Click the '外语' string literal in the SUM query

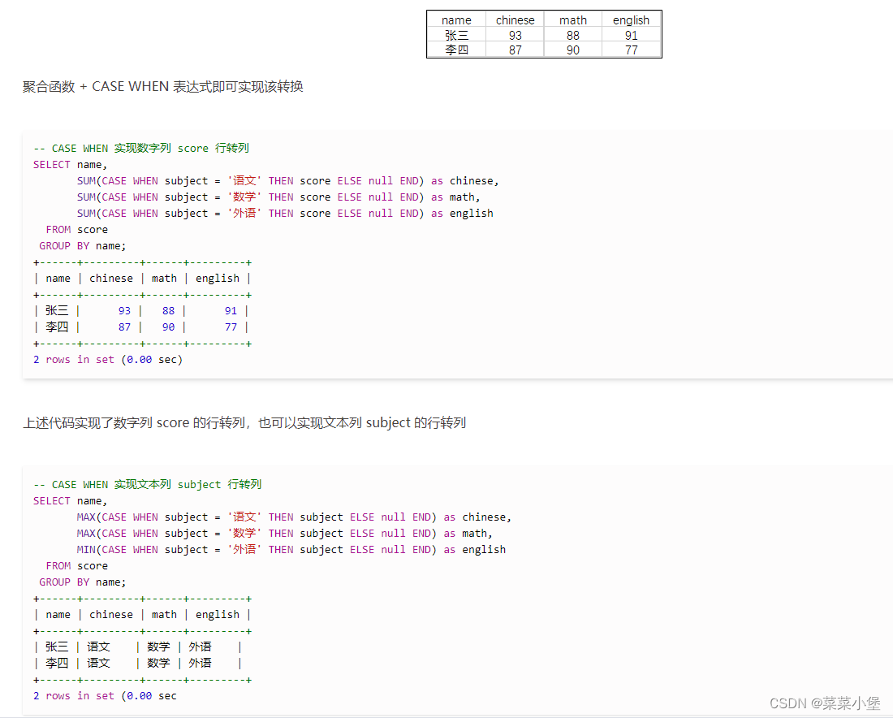tap(245, 213)
